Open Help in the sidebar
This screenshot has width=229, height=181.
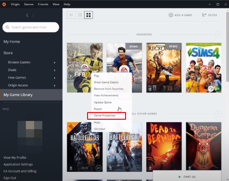[6, 109]
